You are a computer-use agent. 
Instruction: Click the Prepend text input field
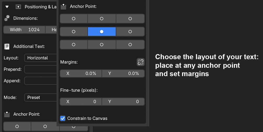[41, 70]
